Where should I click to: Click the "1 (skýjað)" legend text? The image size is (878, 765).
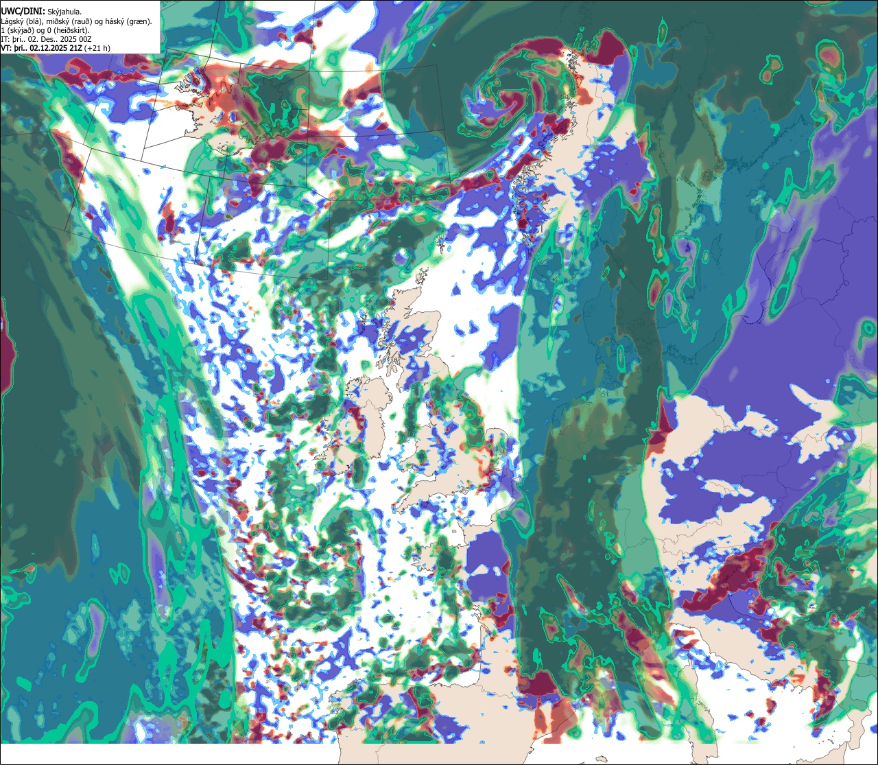point(17,31)
